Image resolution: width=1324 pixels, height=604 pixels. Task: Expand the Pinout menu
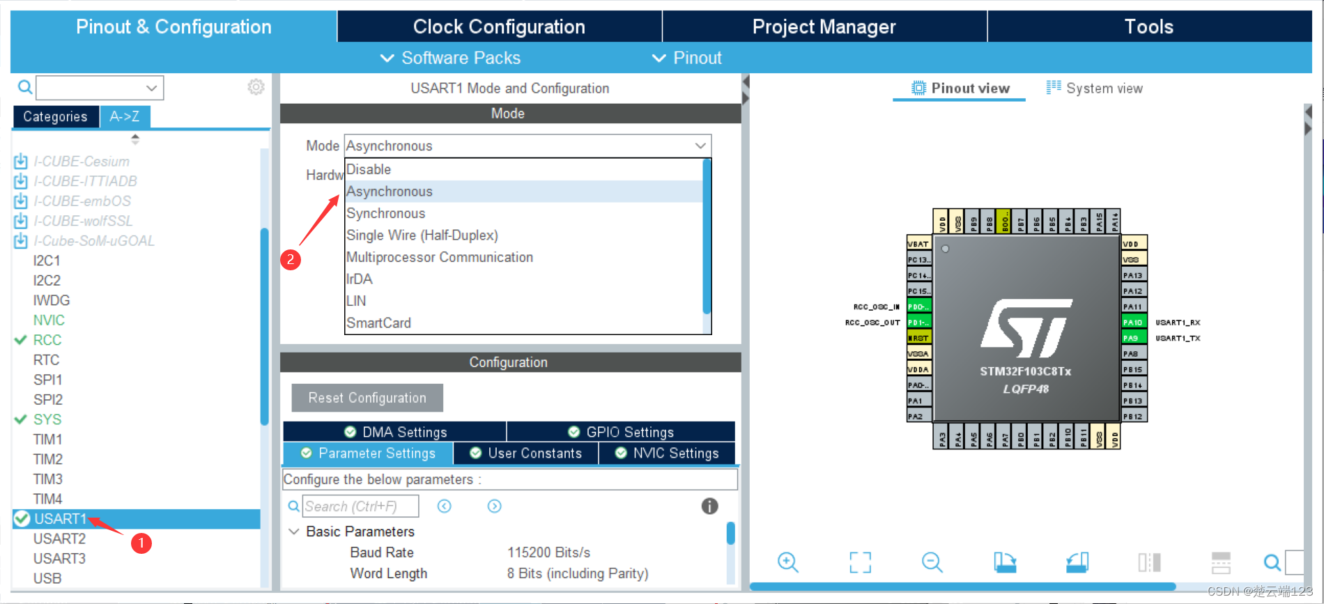[x=687, y=58]
